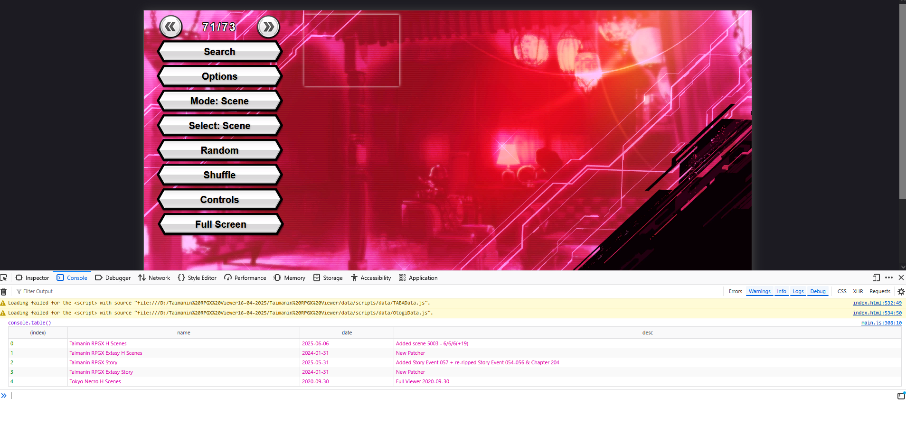906x444 pixels.
Task: Open source link index.html:534:50
Action: pyautogui.click(x=877, y=313)
